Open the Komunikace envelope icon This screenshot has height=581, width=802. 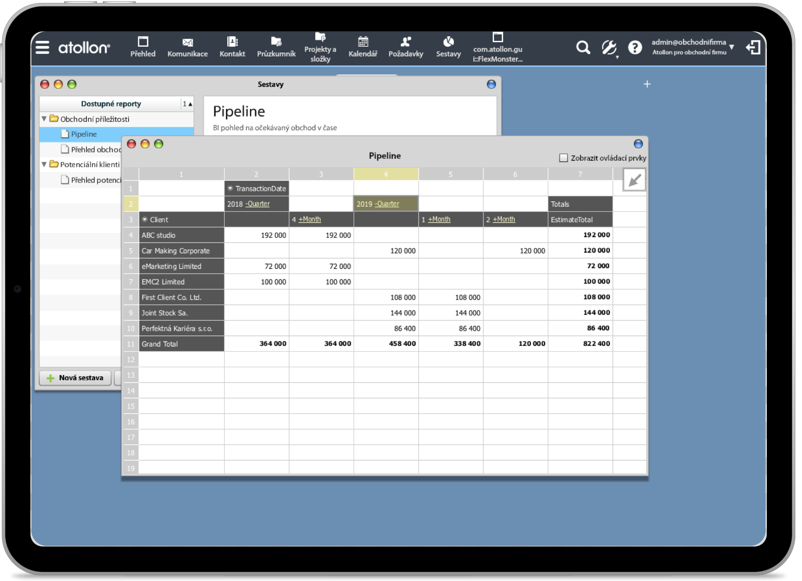click(x=187, y=42)
